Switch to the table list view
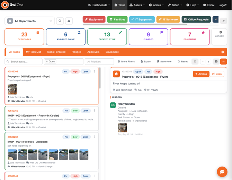Screen dimensions: 232x180 coord(216,61)
